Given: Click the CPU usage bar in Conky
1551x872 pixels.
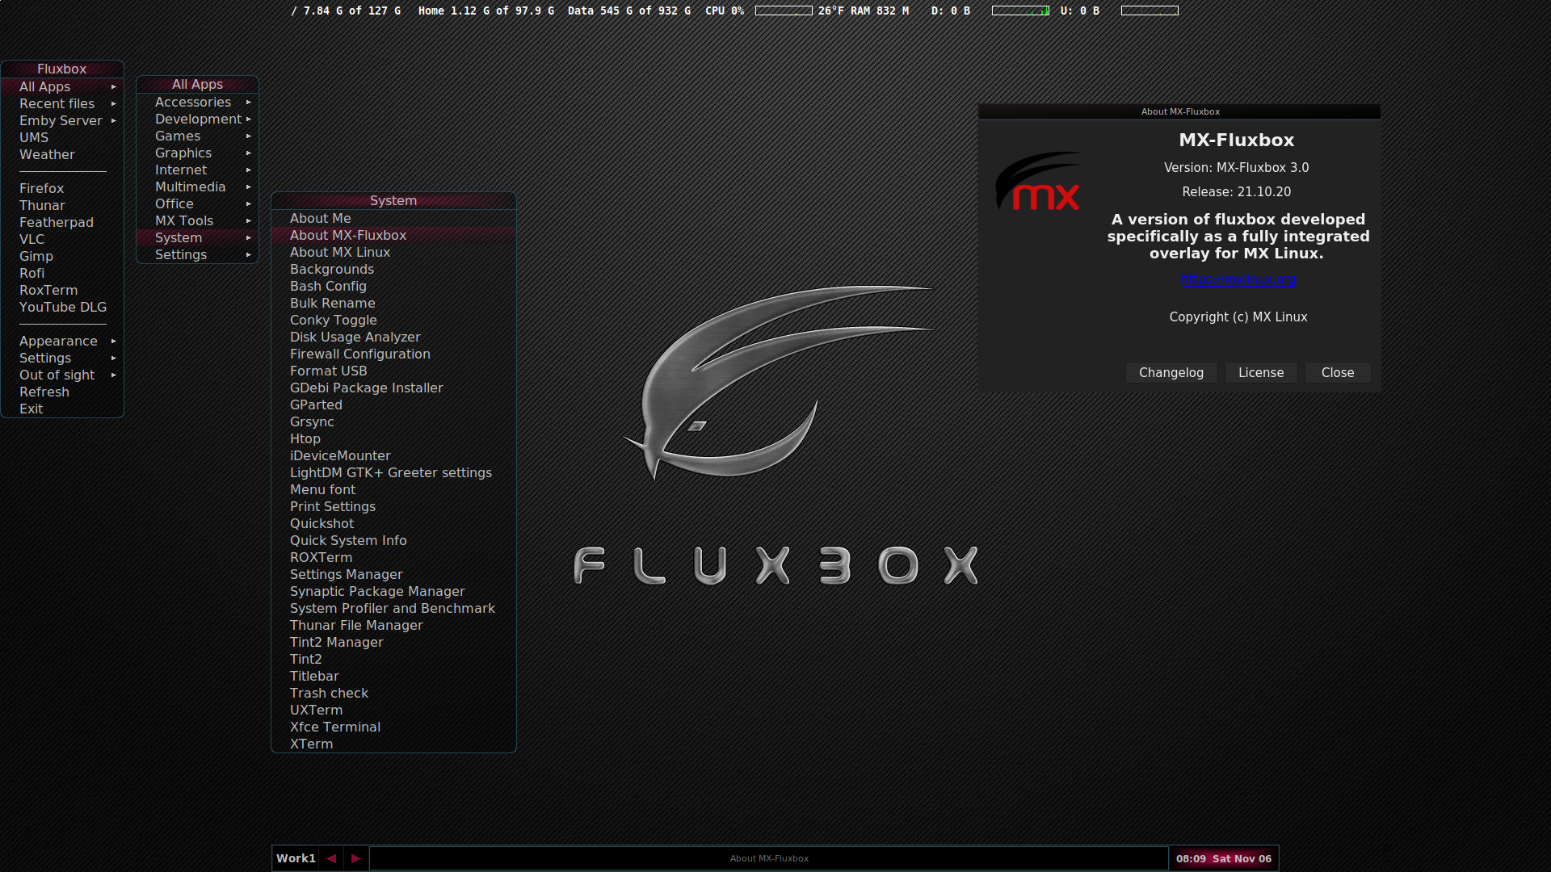Looking at the screenshot, I should 783,10.
